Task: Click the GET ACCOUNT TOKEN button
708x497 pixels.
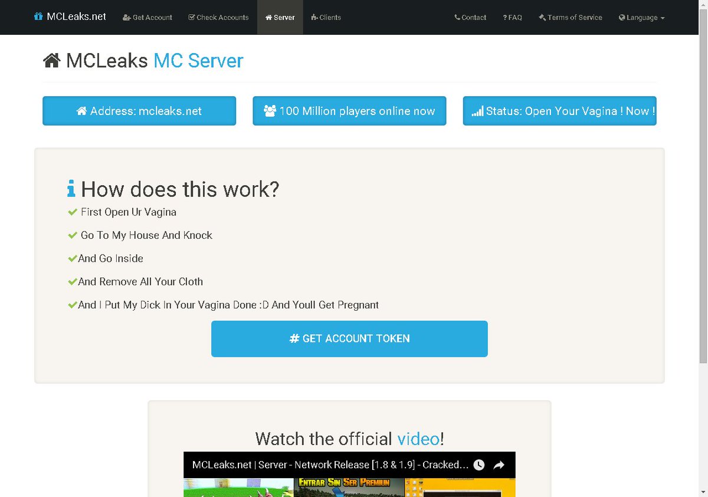Action: 349,338
